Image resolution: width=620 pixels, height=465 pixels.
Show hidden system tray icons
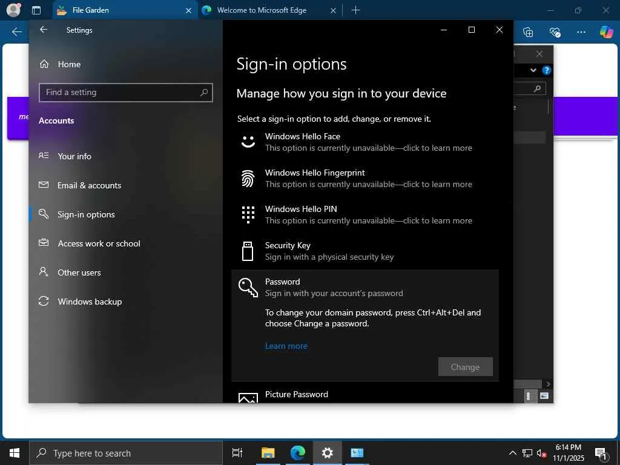[x=512, y=453]
